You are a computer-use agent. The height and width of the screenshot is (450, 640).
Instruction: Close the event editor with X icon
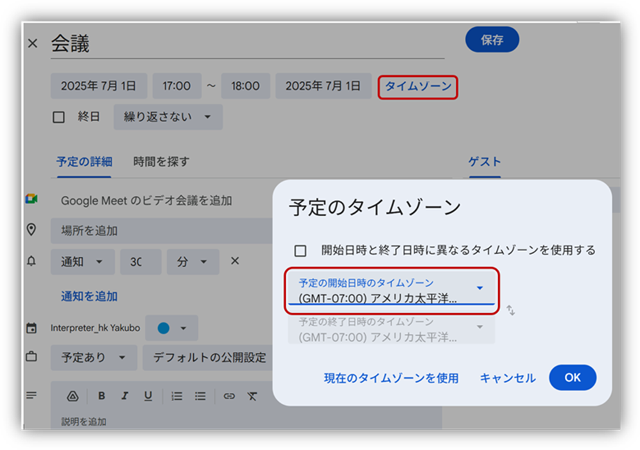[33, 44]
